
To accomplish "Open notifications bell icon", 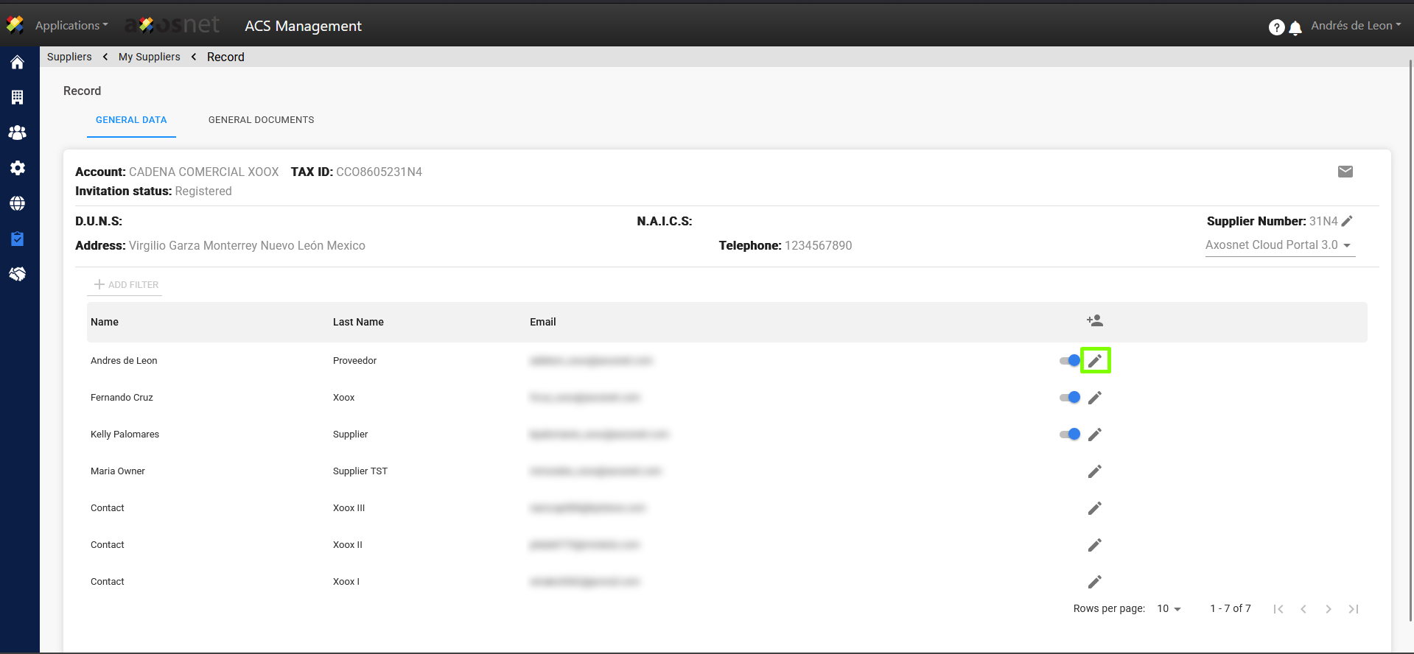I will click(x=1295, y=28).
